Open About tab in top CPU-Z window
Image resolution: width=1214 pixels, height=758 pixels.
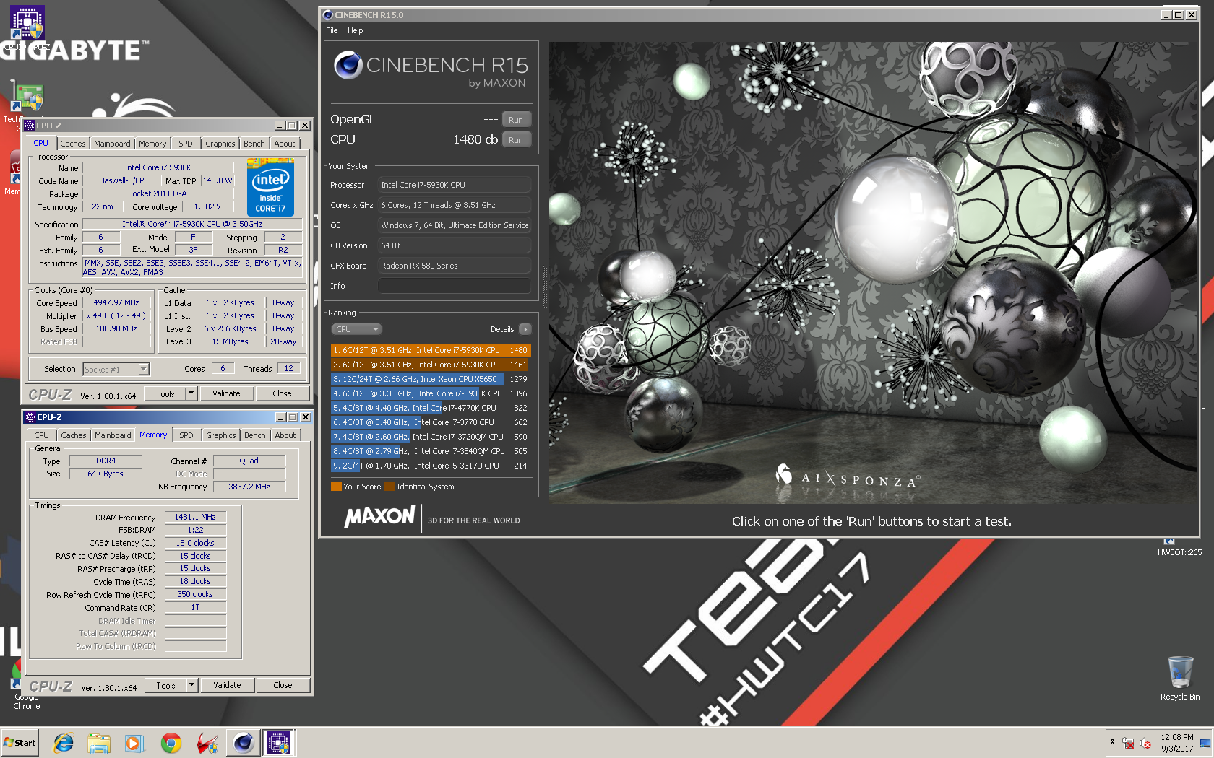tap(285, 144)
